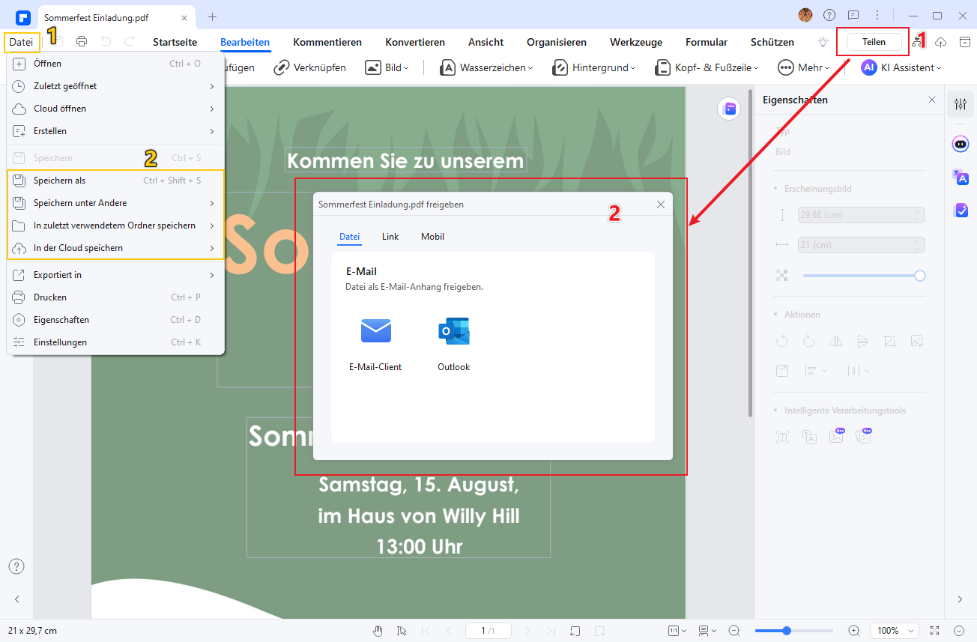Open the Kommentieren ribbon tab
Image resolution: width=977 pixels, height=642 pixels.
point(327,42)
